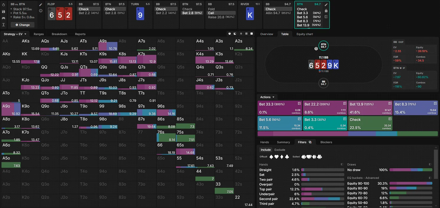Image resolution: width=440 pixels, height=208 pixels.
Task: Select the Exclude filter mode
Action: pos(280,150)
